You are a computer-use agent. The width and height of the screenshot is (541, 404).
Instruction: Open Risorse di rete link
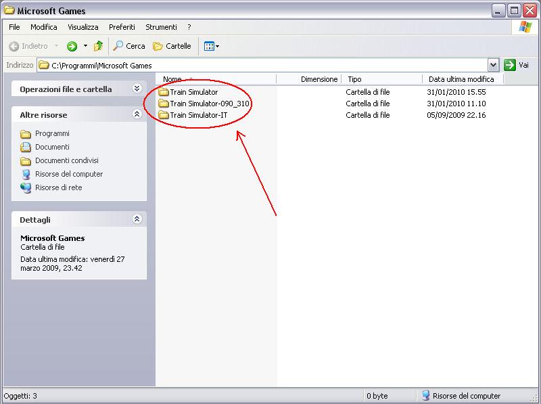point(59,187)
